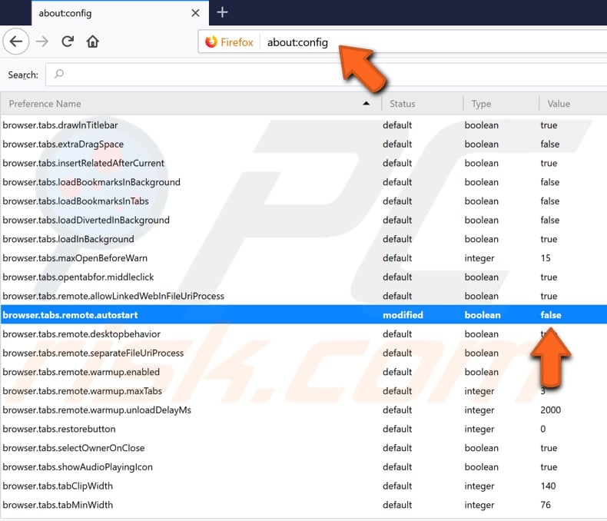The height and width of the screenshot is (521, 607).
Task: Select browser.tabs.remote.desktopbehavior preference
Action: [303, 334]
